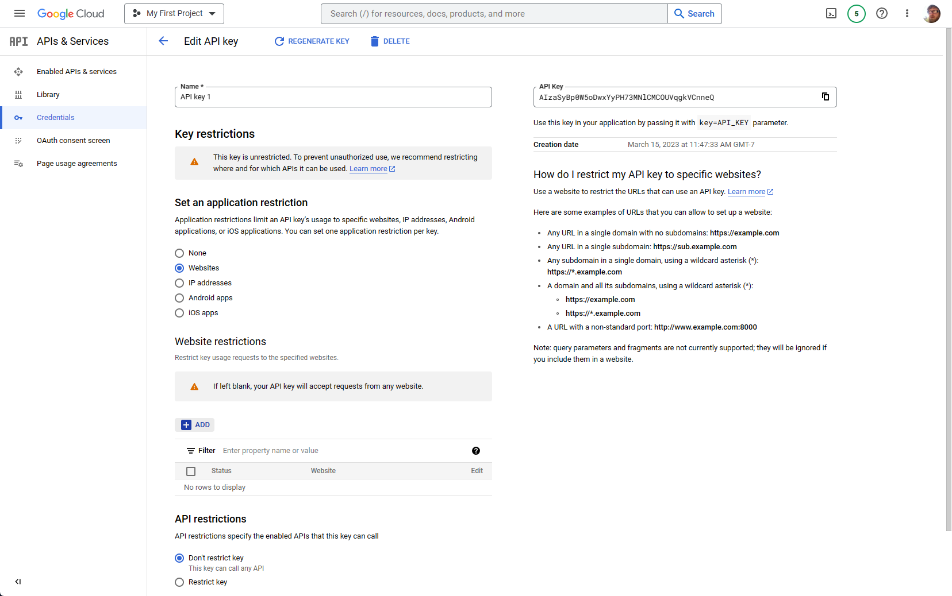Click the page vertical scrollbar

click(x=949, y=280)
